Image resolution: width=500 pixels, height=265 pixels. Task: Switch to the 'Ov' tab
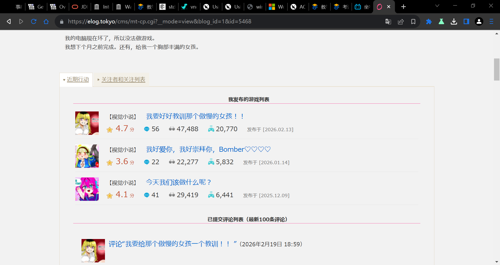(x=58, y=7)
